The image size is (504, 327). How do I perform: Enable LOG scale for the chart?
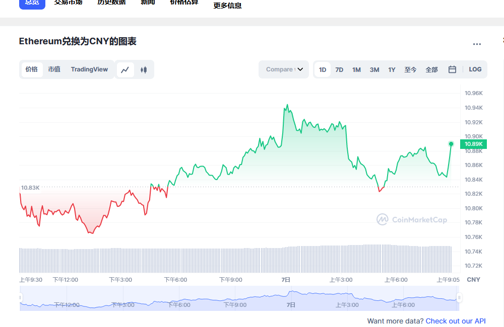(474, 69)
